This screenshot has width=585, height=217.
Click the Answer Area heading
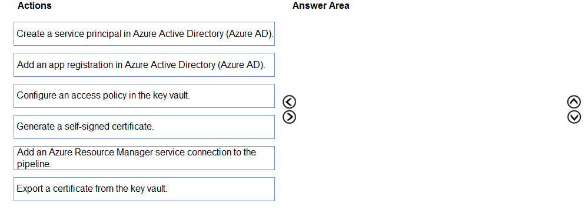pos(321,6)
